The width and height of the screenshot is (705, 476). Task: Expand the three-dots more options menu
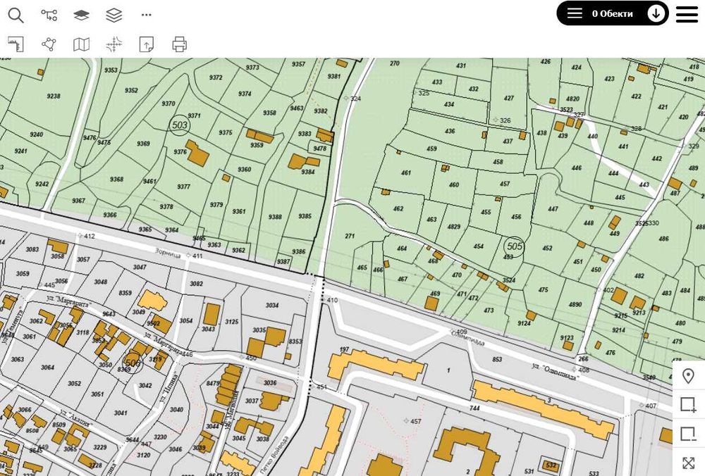point(146,15)
